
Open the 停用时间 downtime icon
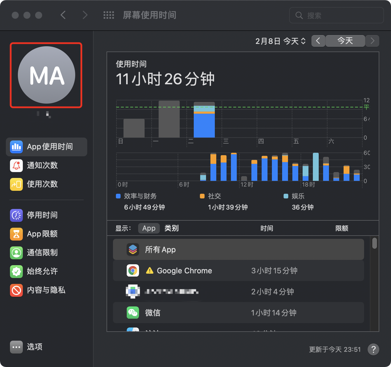coord(16,215)
